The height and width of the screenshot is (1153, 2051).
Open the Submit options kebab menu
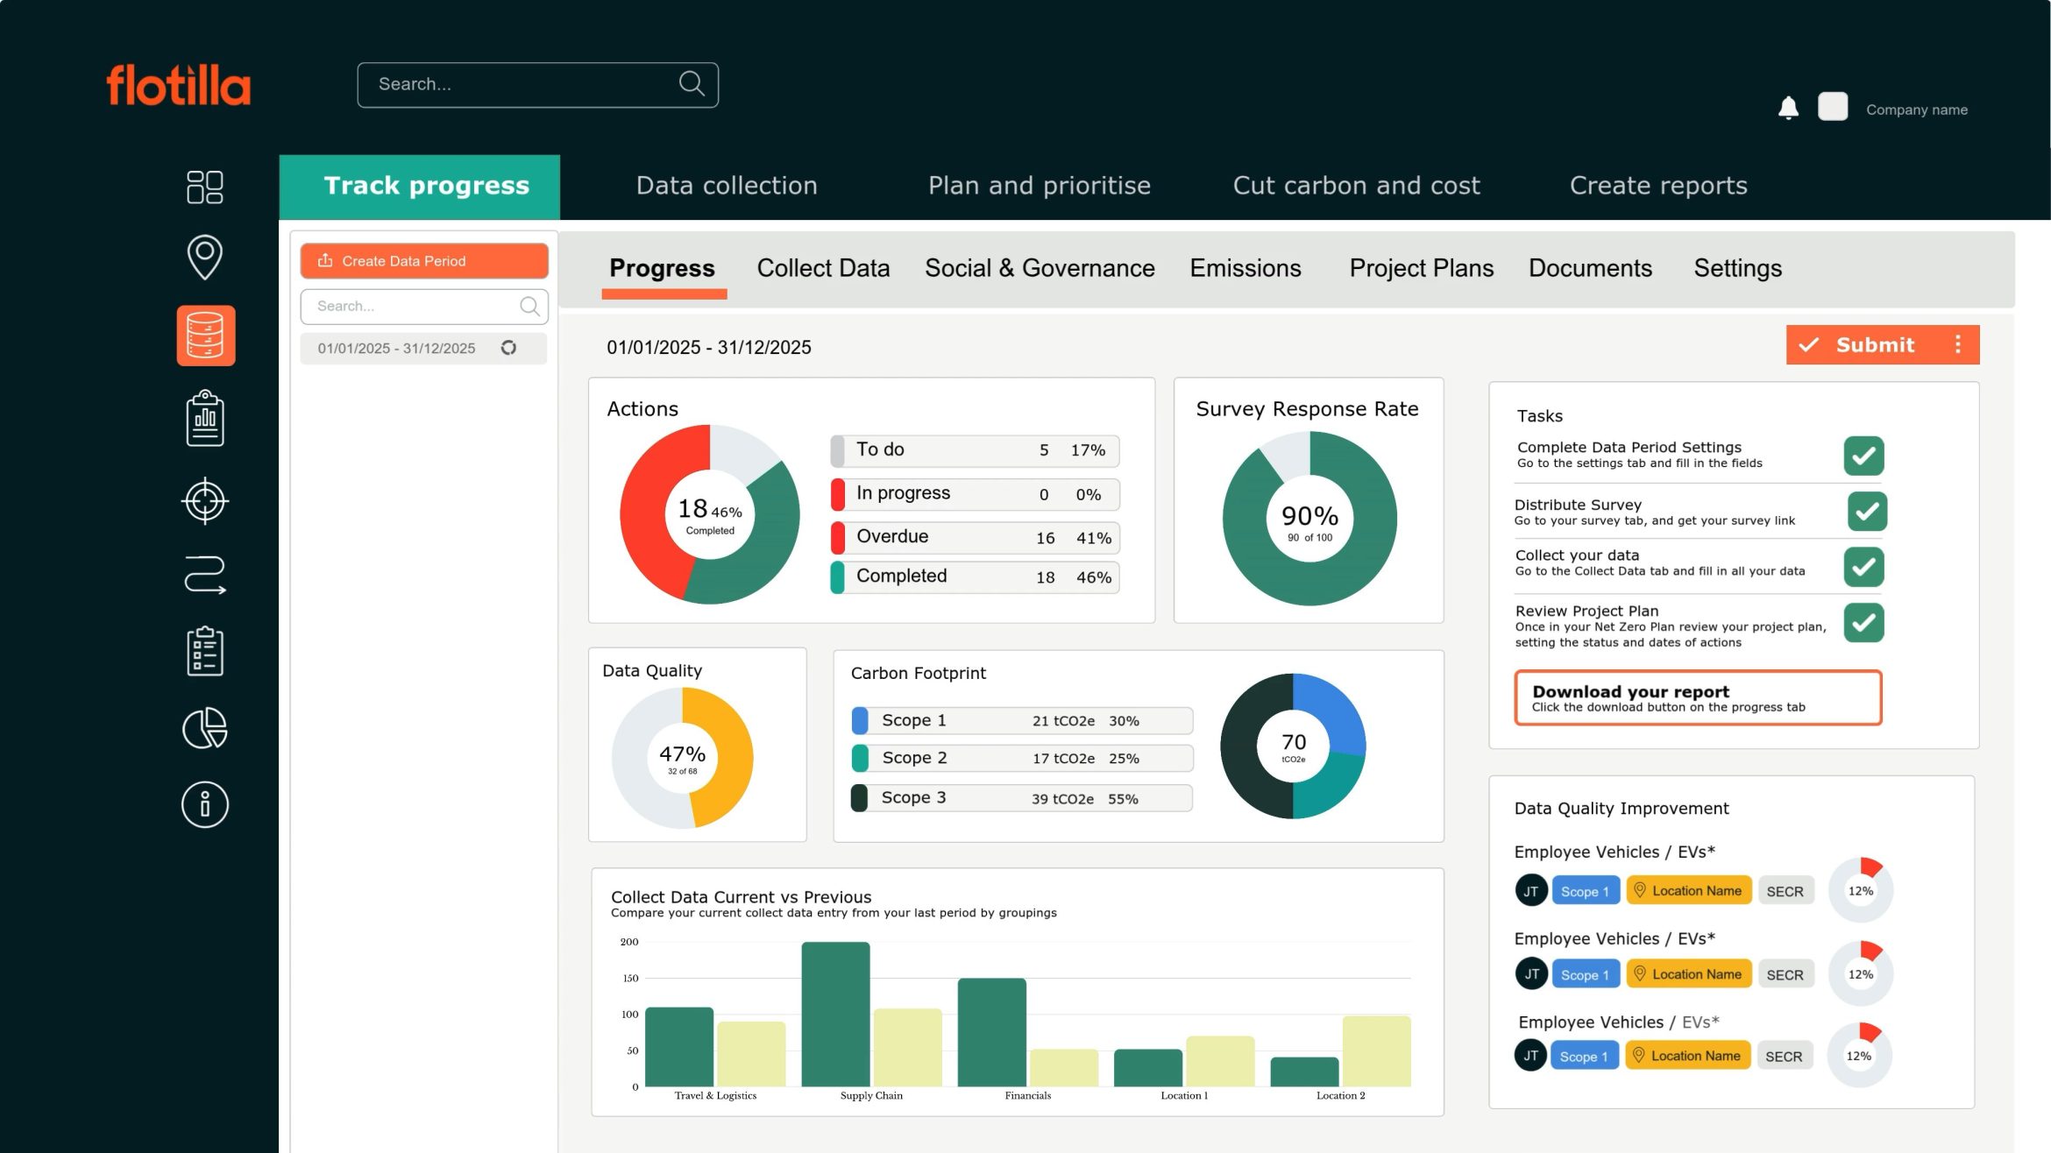(1957, 344)
